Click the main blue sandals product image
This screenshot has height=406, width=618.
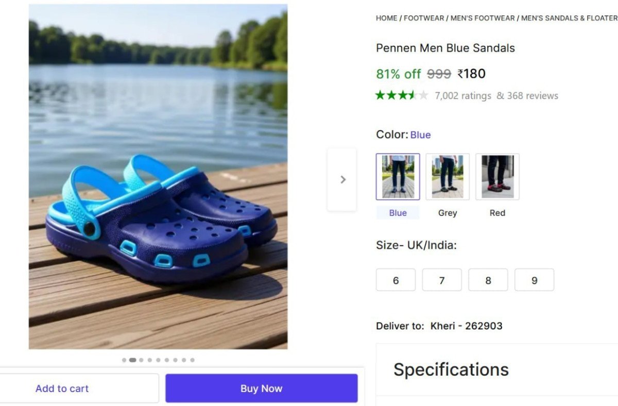(x=158, y=177)
